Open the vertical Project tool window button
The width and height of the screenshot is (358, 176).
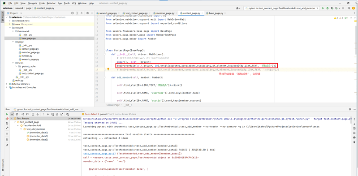click(x=2, y=17)
